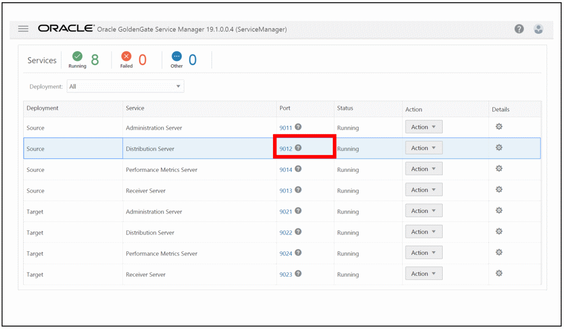Image resolution: width=564 pixels, height=329 pixels.
Task: Sort by the Service column header
Action: pos(135,108)
